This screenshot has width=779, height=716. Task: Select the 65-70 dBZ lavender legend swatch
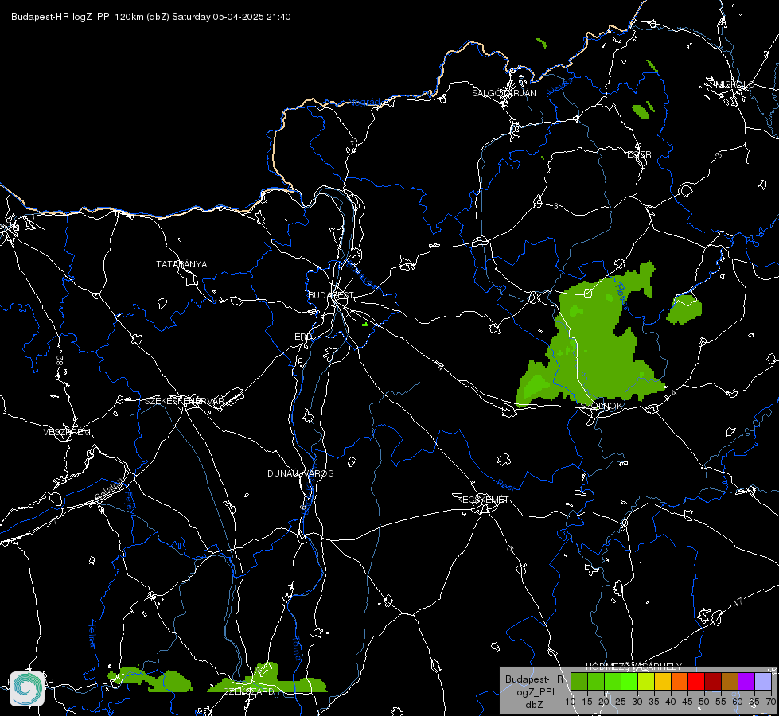(x=763, y=682)
